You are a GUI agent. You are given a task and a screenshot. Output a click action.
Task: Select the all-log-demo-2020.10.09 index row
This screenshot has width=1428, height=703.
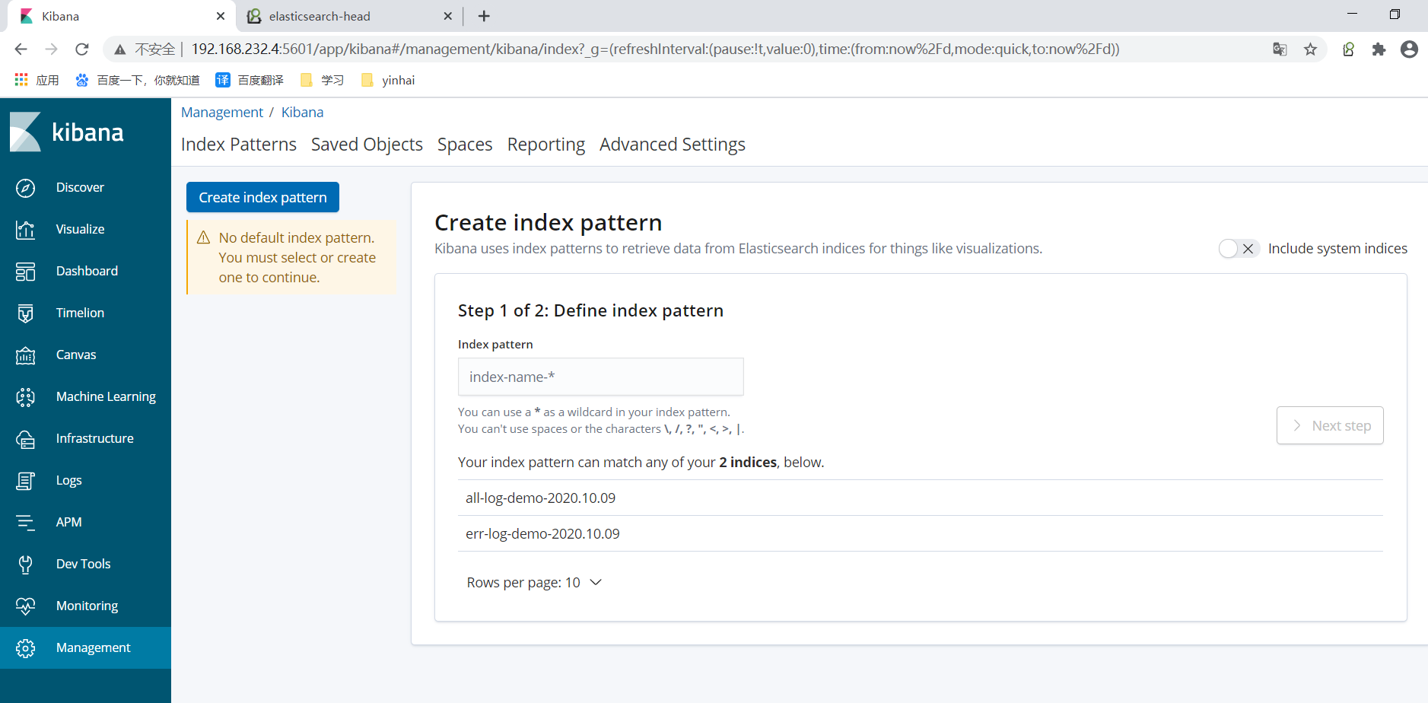point(921,498)
